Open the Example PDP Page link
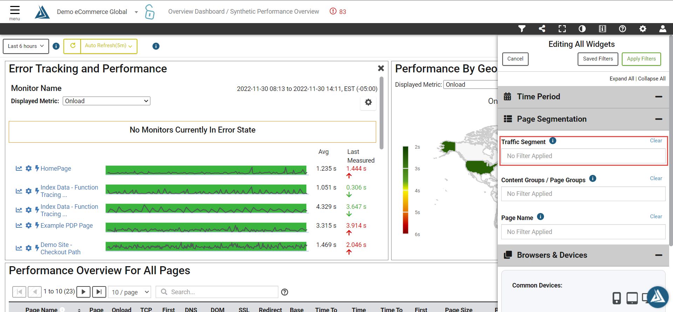The width and height of the screenshot is (673, 312). [67, 226]
